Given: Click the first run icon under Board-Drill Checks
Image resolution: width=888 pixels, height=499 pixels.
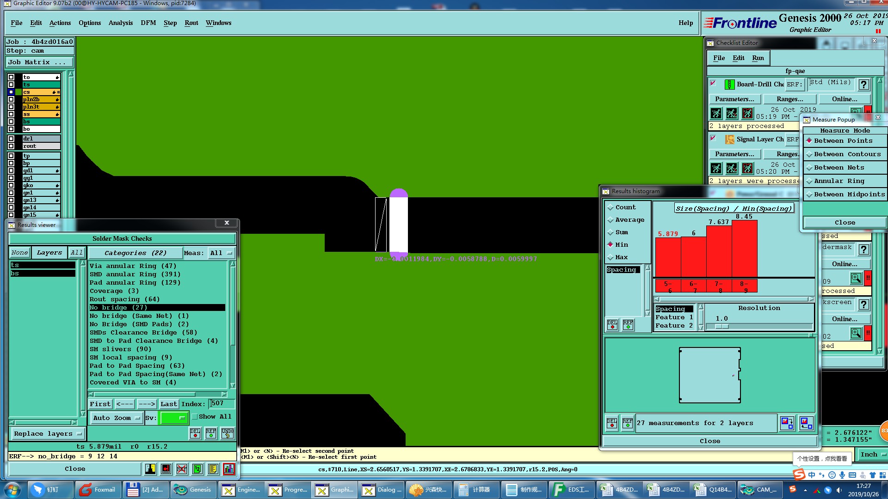Looking at the screenshot, I should click(x=716, y=113).
